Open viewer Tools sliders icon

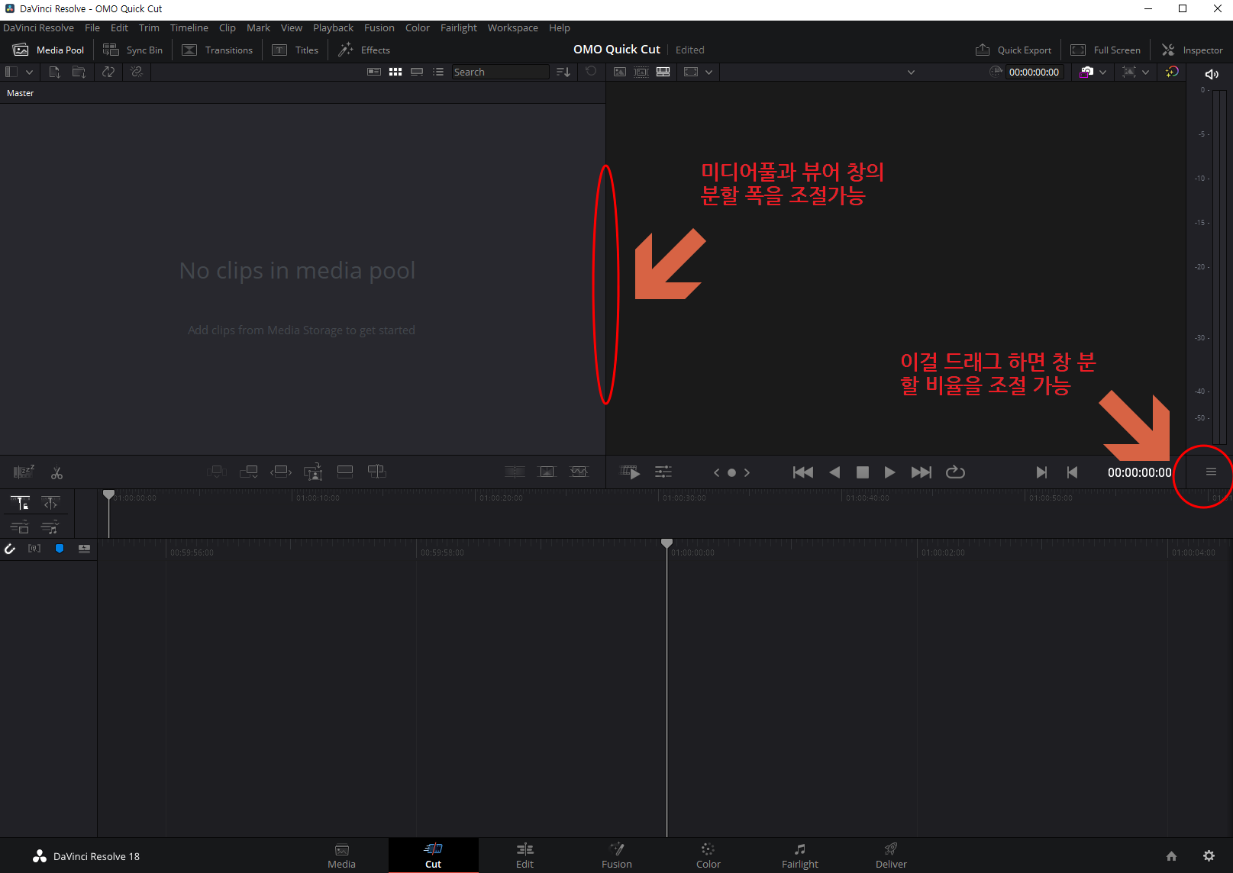coord(663,472)
